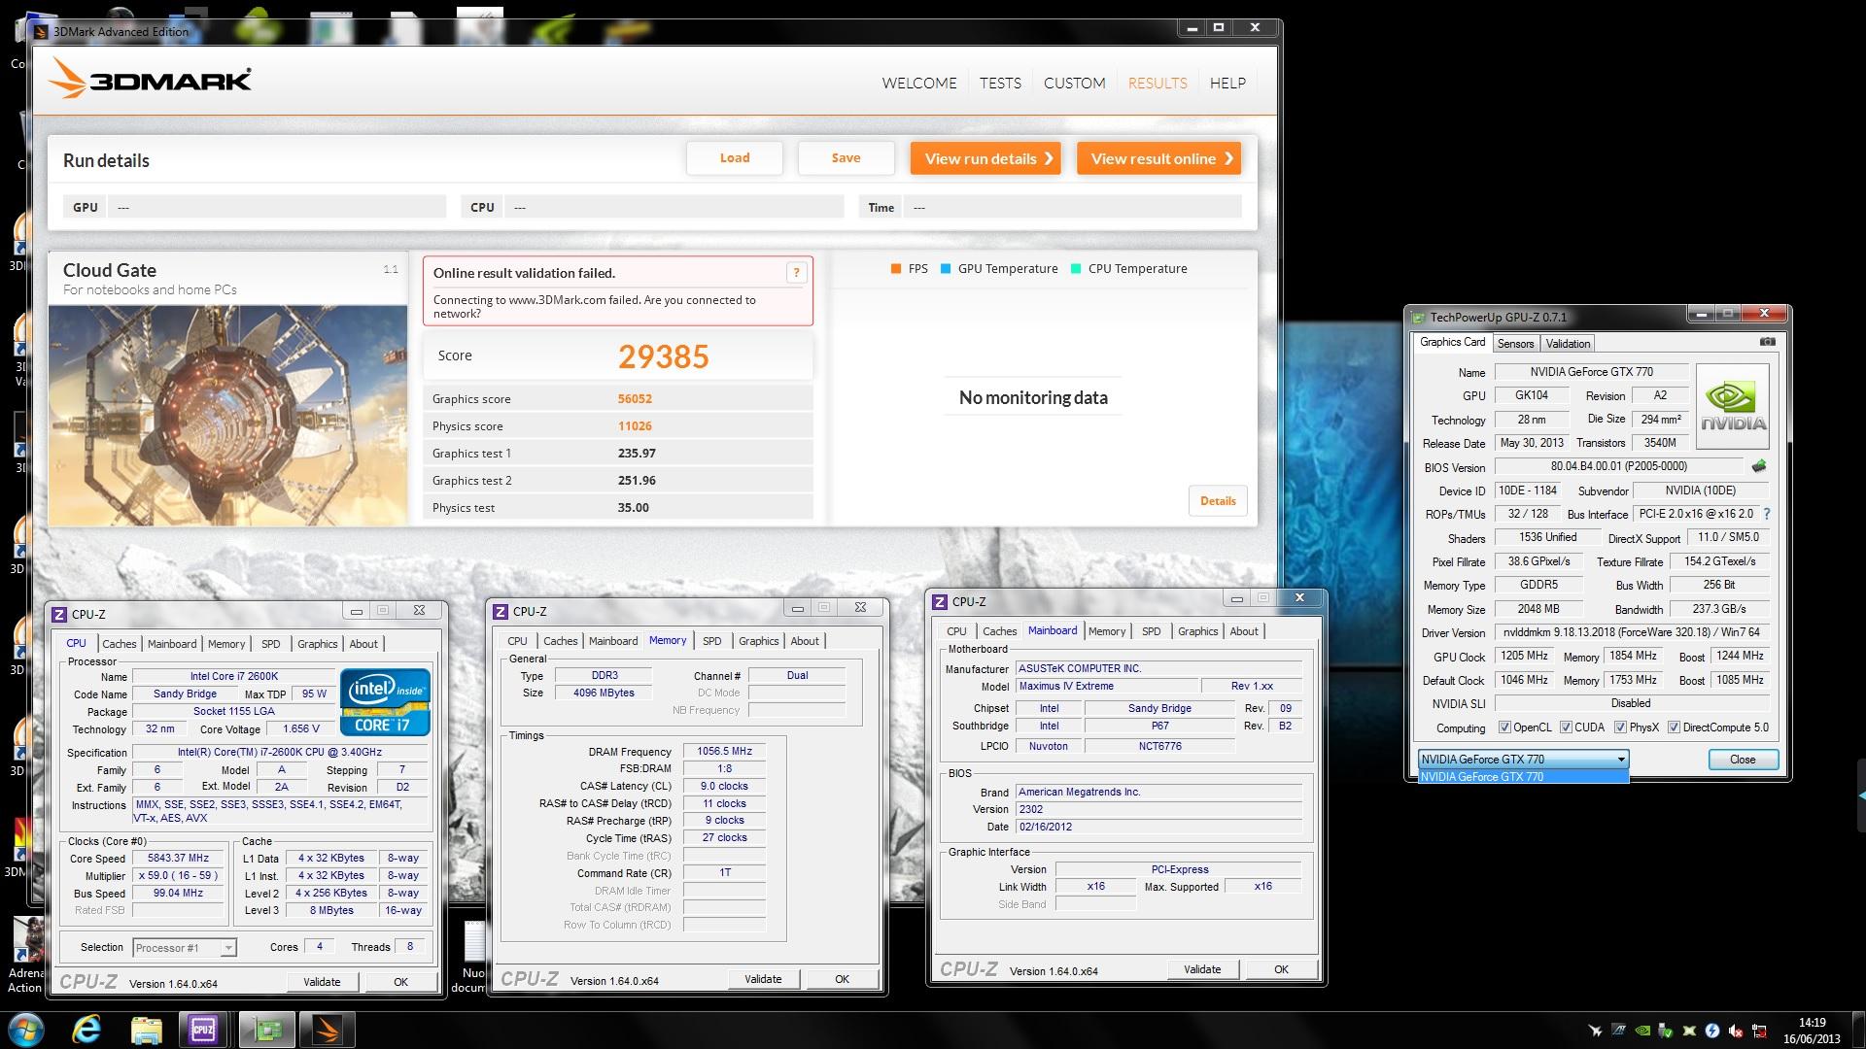
Task: Click Validate in the CPU-Z CPU window
Action: (x=322, y=982)
